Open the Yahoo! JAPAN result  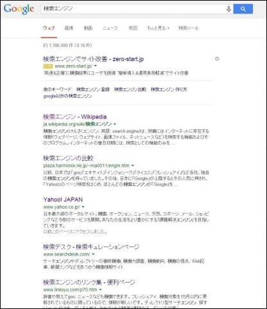point(63,200)
